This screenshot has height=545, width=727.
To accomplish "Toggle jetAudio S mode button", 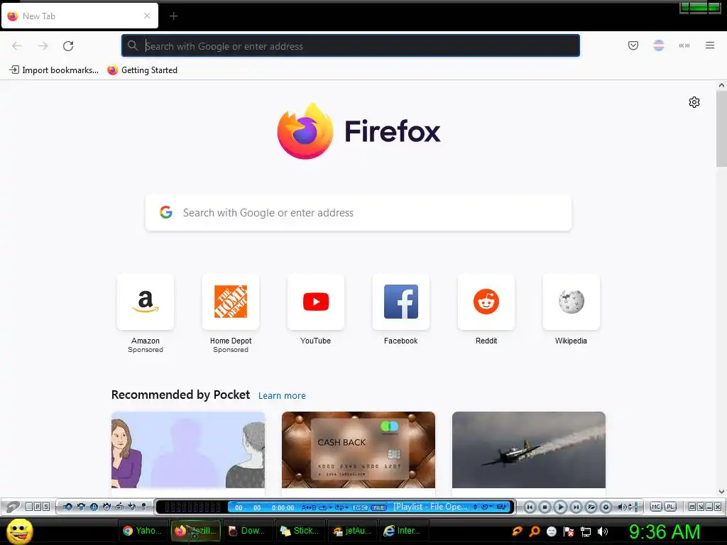I will point(46,507).
